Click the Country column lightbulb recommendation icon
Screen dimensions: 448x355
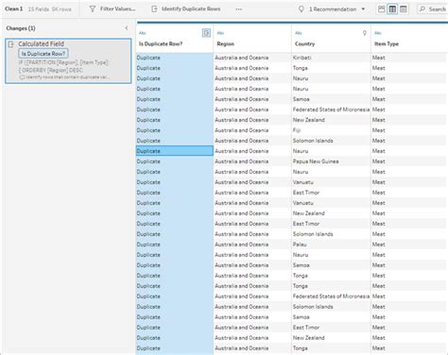click(x=365, y=33)
